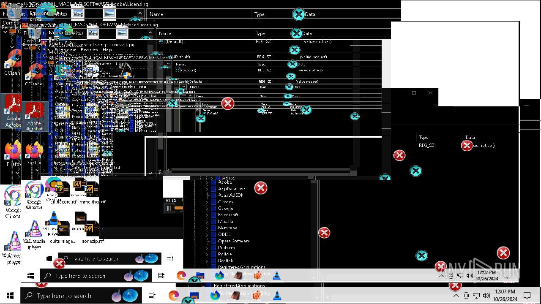Screen dimensions: 541x304
Task: Select Microsoft key in the registry tree
Action: [228, 215]
